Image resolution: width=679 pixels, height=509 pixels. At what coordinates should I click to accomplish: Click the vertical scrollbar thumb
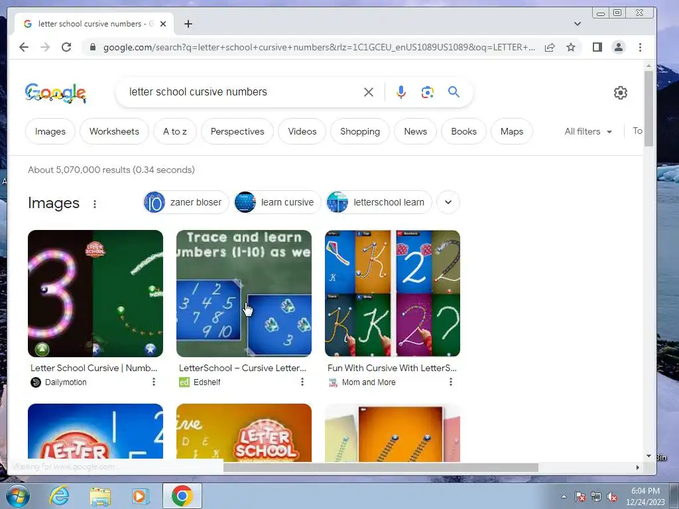point(648,108)
